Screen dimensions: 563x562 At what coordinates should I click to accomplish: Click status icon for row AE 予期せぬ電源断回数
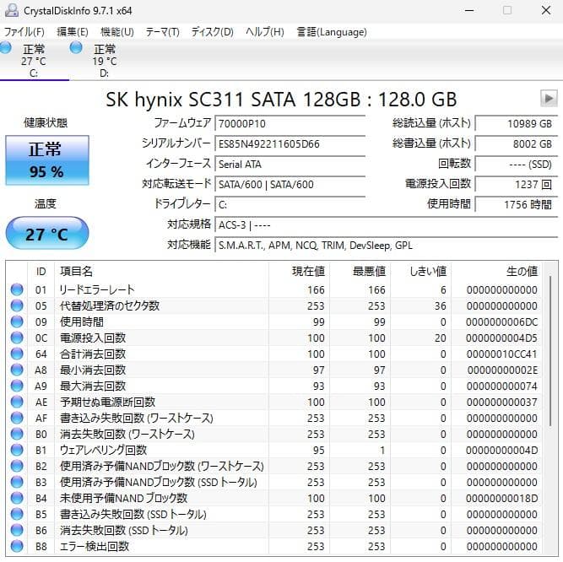[17, 402]
